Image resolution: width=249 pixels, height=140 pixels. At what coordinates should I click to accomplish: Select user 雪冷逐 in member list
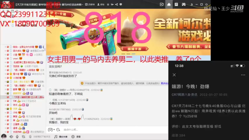point(16,74)
